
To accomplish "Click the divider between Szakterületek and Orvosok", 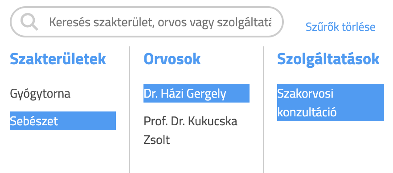I will (130, 110).
